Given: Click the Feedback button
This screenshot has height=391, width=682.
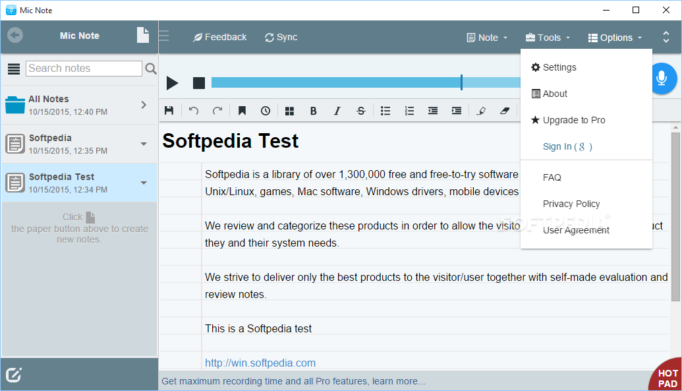Looking at the screenshot, I should pos(219,37).
